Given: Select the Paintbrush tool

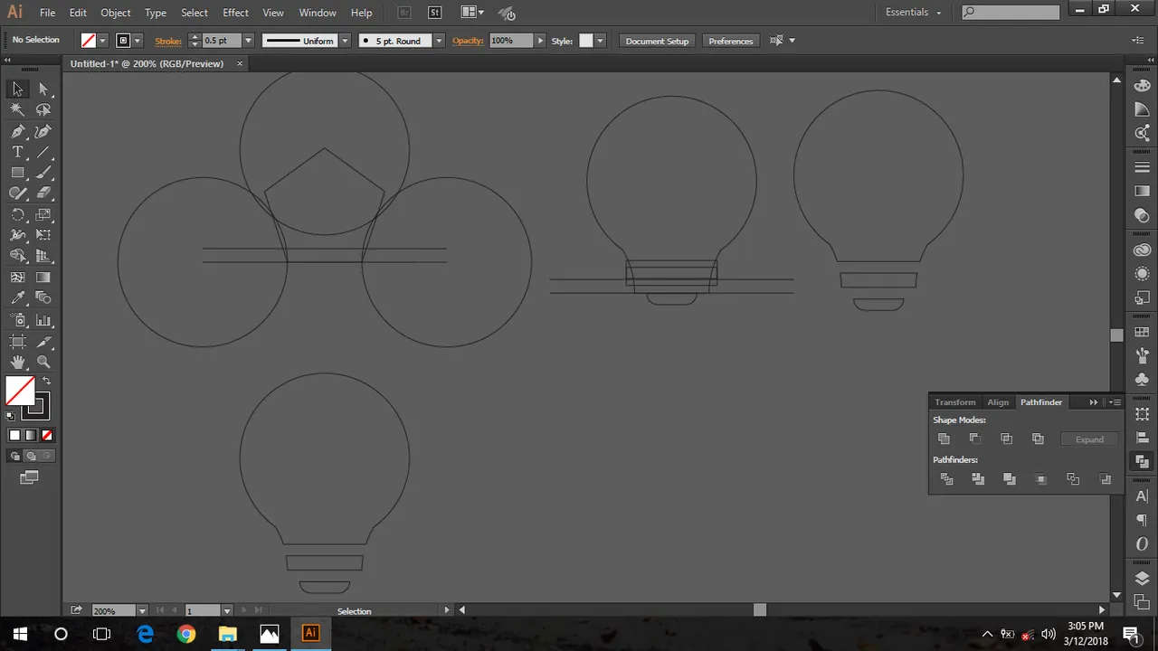Looking at the screenshot, I should coord(43,173).
